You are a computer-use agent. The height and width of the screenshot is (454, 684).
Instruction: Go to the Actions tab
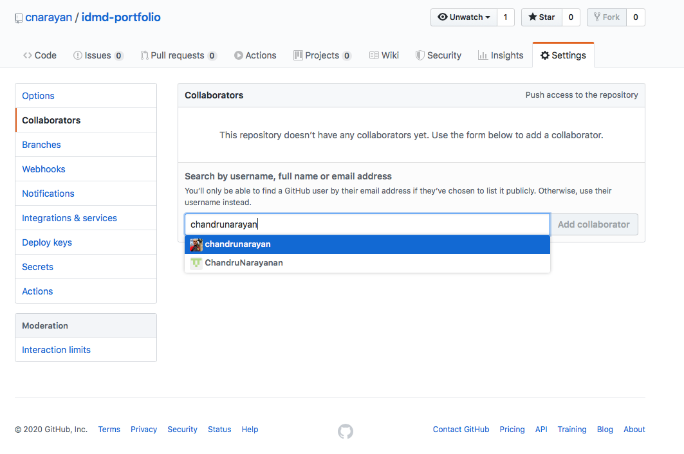[255, 55]
